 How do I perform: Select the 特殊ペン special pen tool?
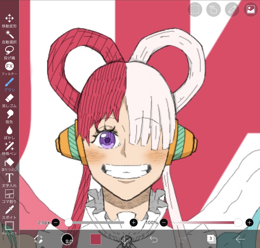click(x=9, y=148)
